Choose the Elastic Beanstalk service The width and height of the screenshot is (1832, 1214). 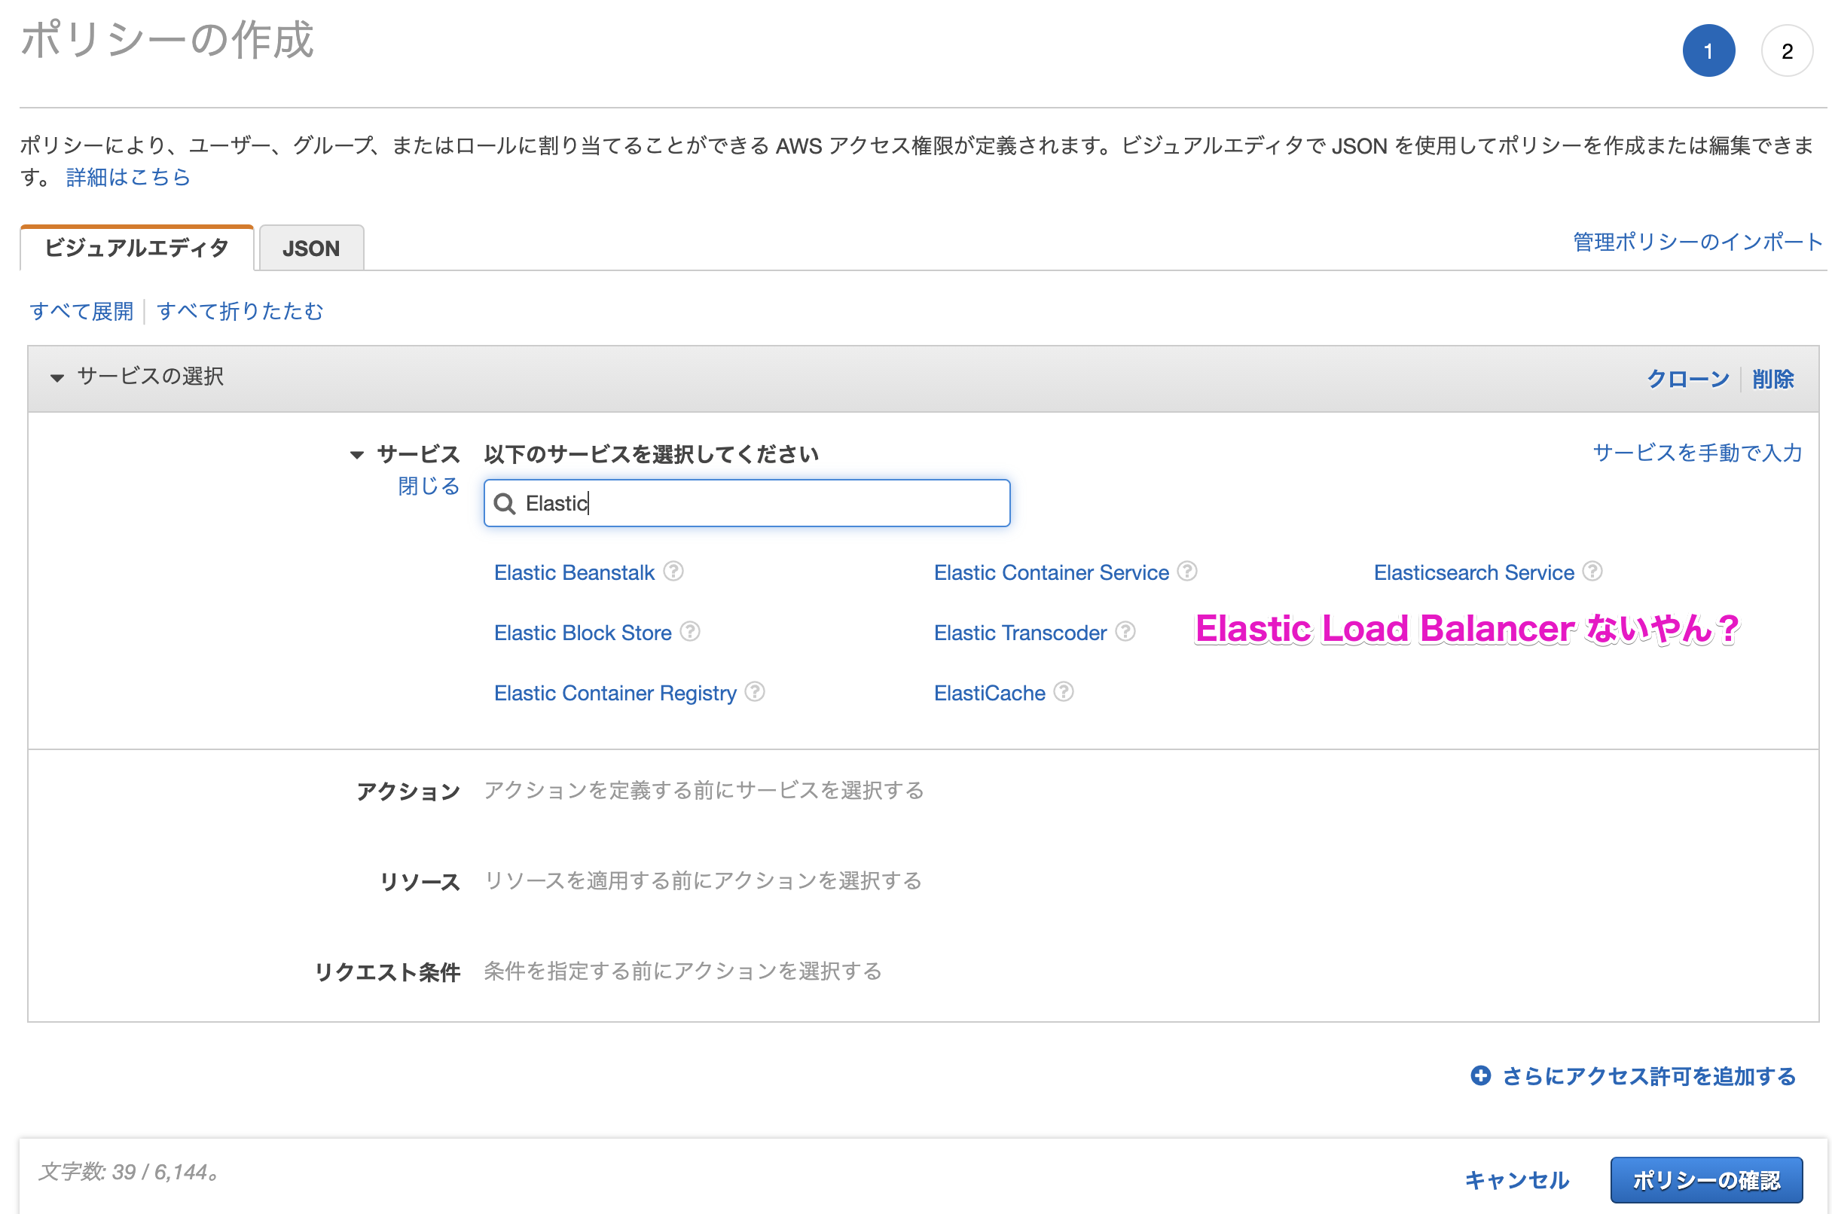574,573
